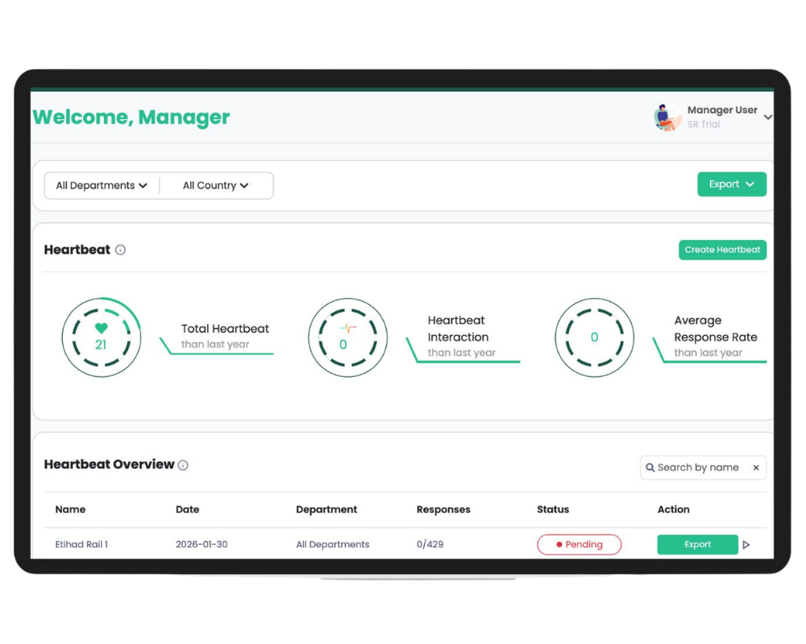The width and height of the screenshot is (806, 644).
Task: Expand the top Export dropdown menu
Action: point(731,184)
